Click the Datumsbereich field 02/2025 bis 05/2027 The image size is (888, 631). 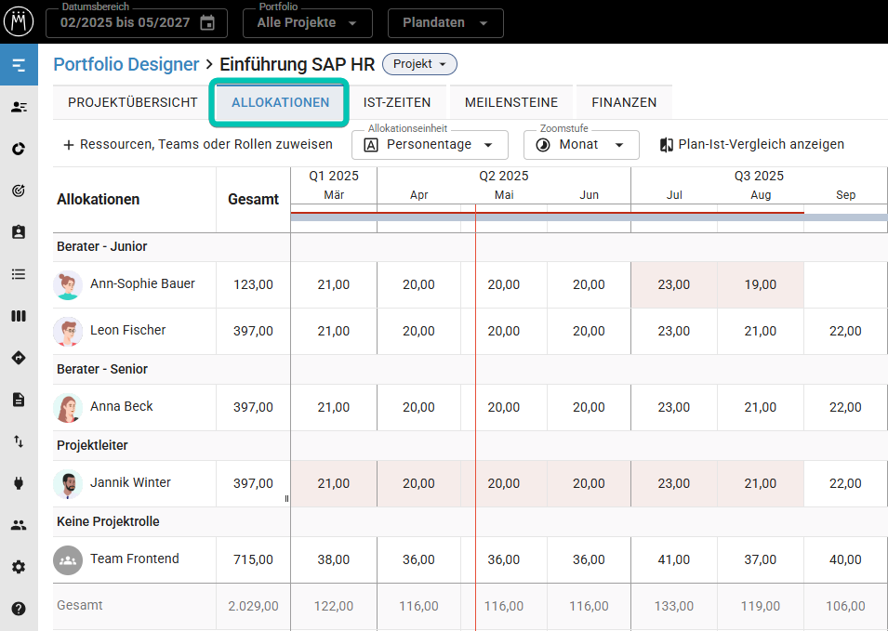tap(137, 23)
